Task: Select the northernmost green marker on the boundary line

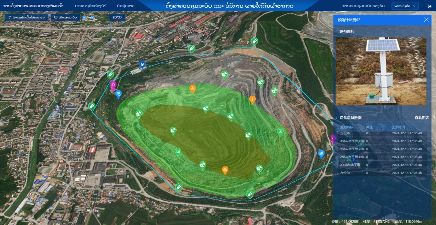Action: coord(254,41)
